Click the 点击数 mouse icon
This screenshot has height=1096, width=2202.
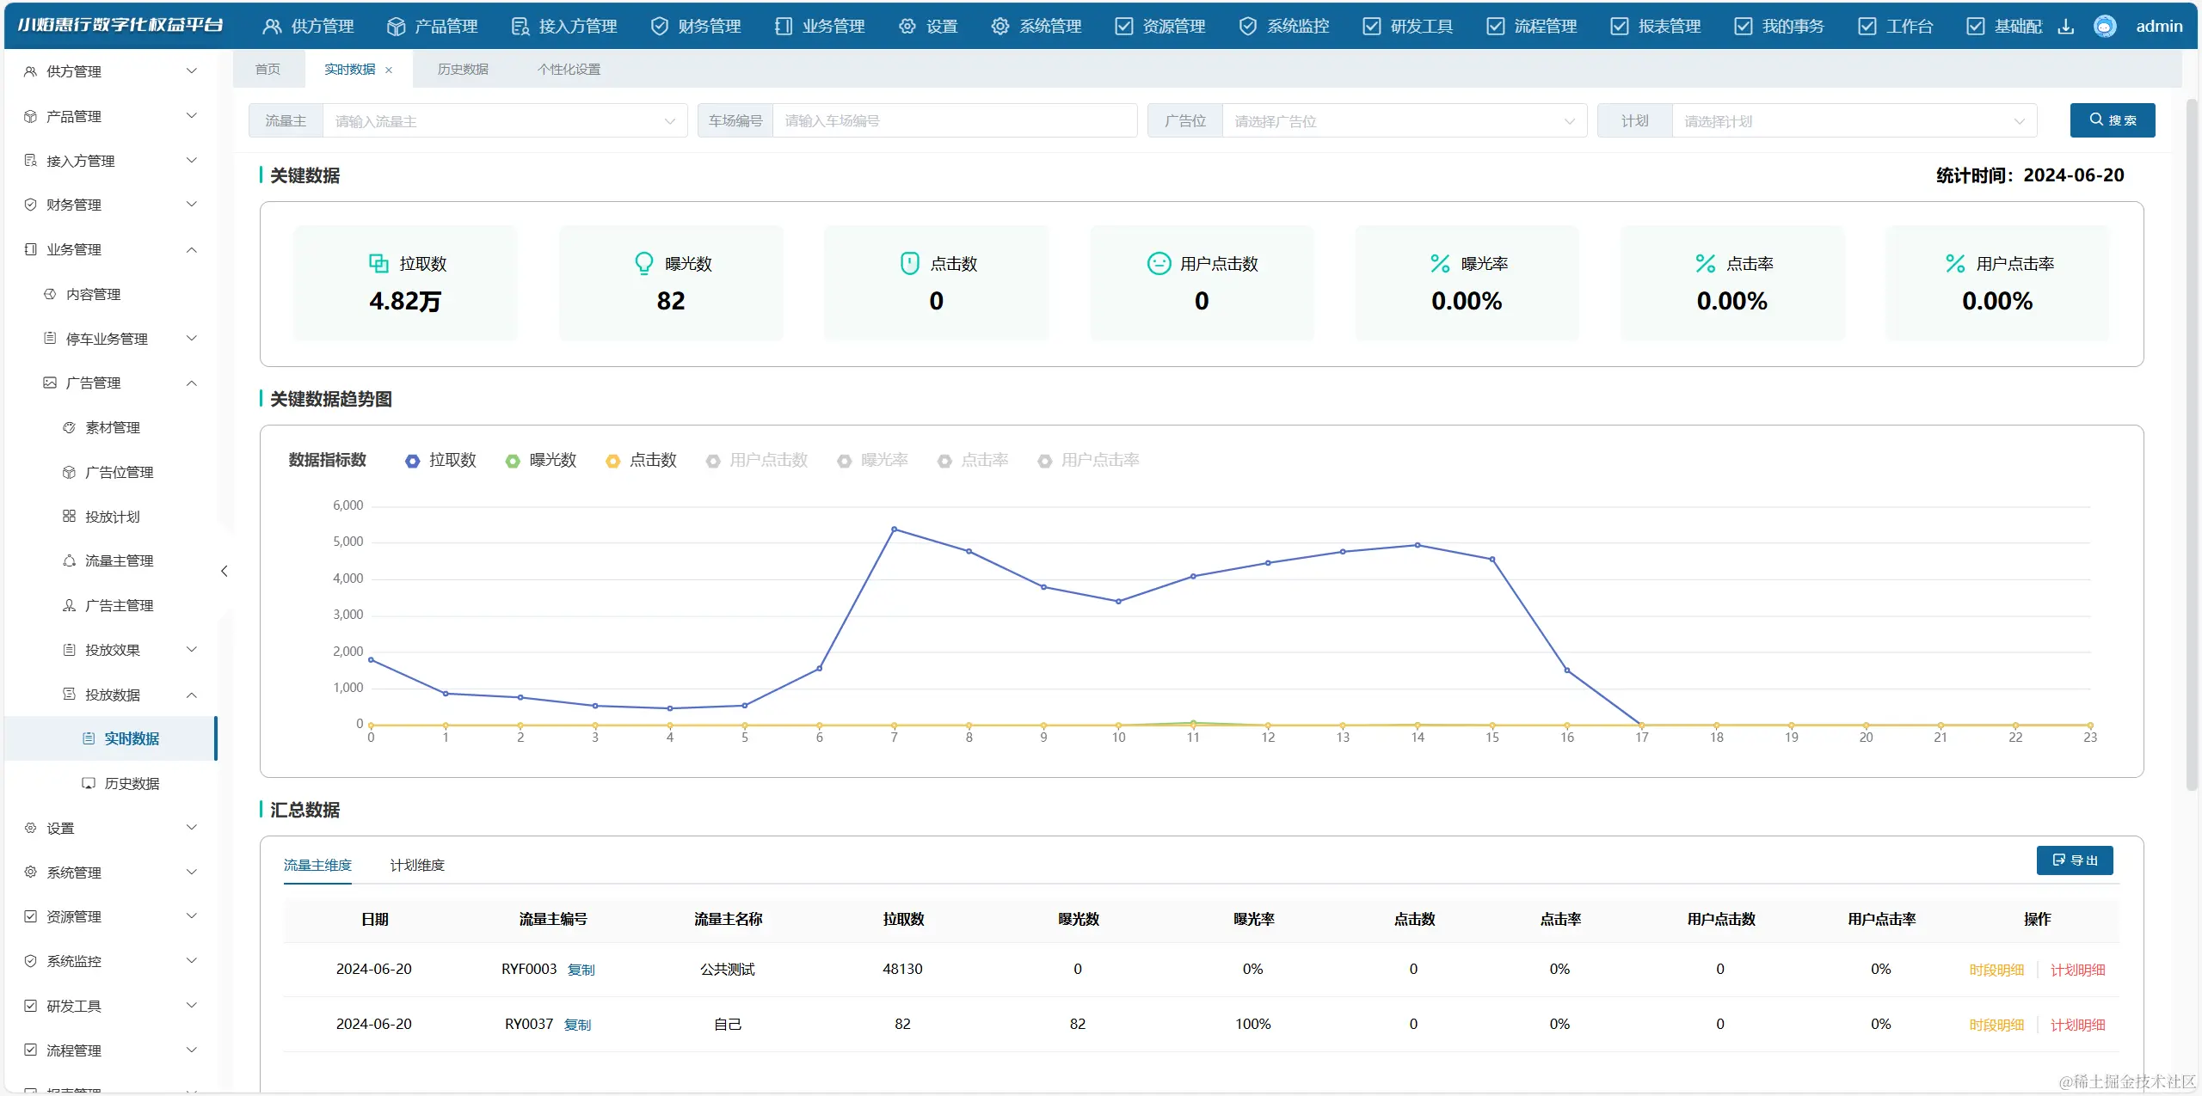[x=909, y=263]
